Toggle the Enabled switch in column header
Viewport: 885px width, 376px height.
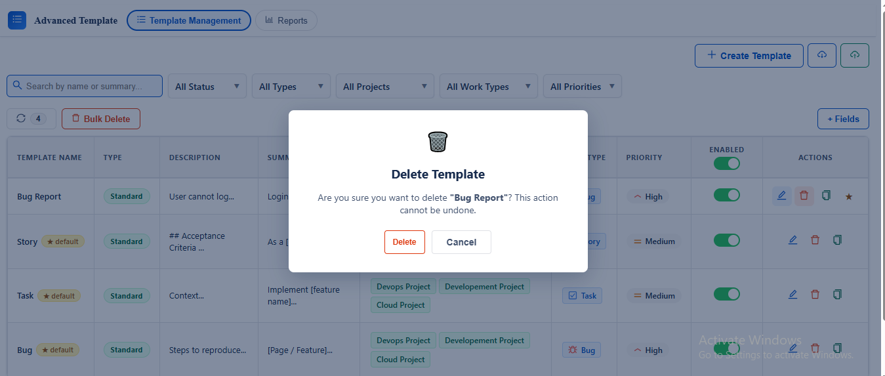727,163
